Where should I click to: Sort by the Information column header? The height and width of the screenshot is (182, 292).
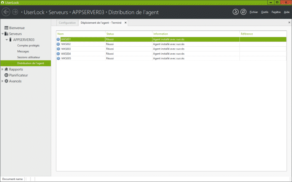161,34
